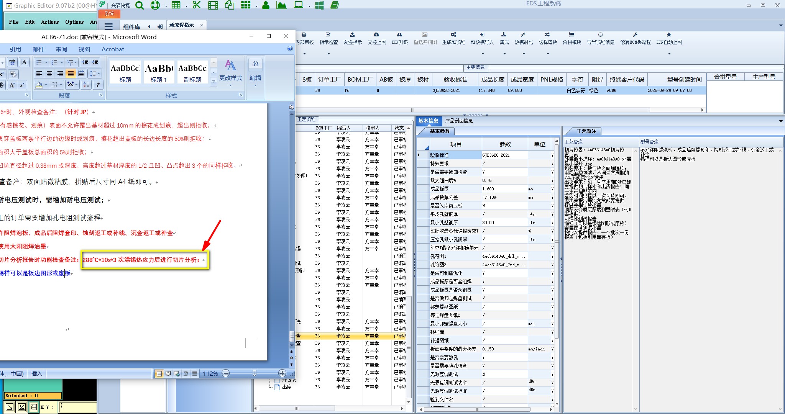Open the line spacing dropdown
The height and width of the screenshot is (414, 785).
coord(99,74)
